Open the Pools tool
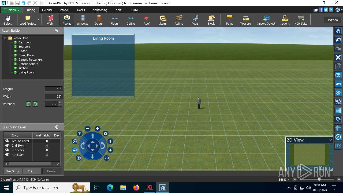This screenshot has width=343, height=193. [195, 20]
